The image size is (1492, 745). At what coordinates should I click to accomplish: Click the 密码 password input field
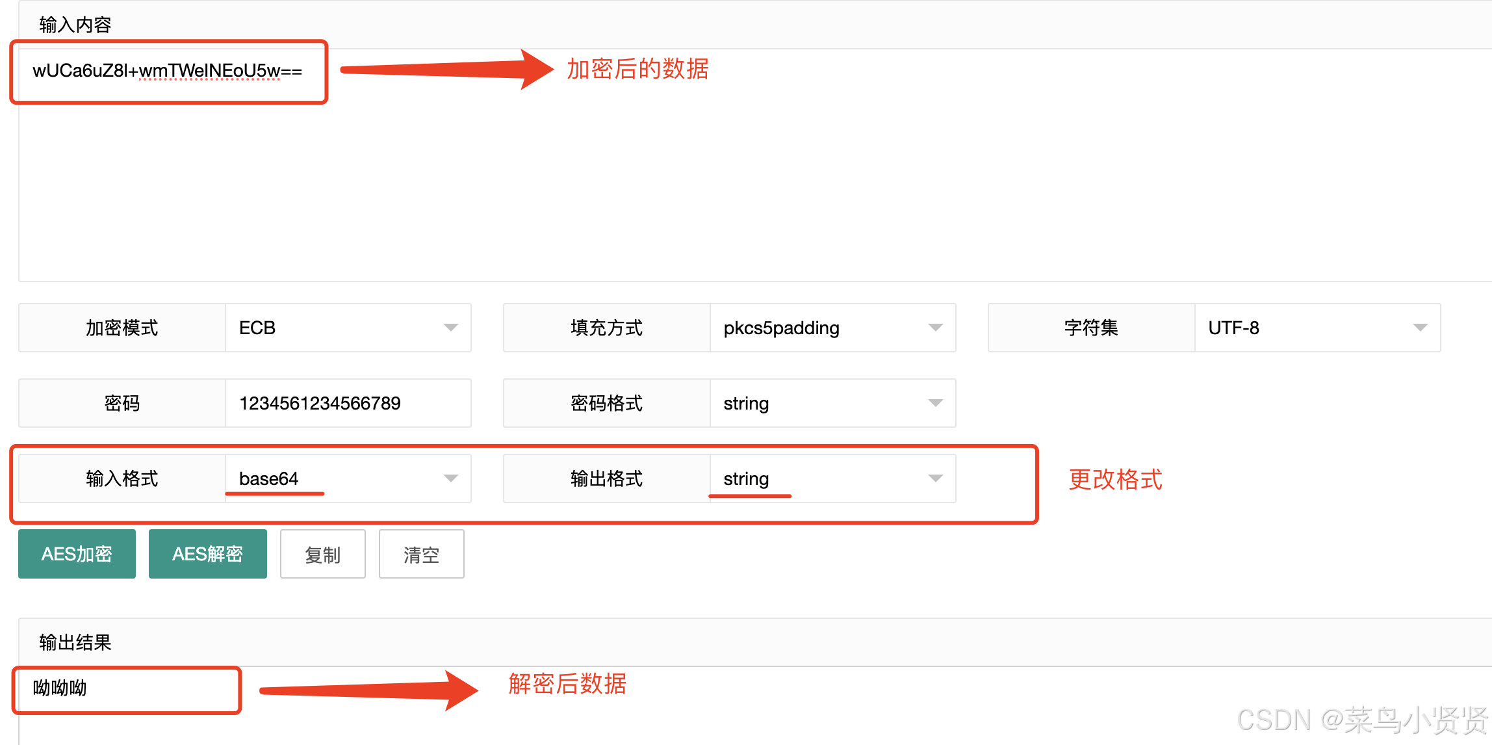(348, 403)
